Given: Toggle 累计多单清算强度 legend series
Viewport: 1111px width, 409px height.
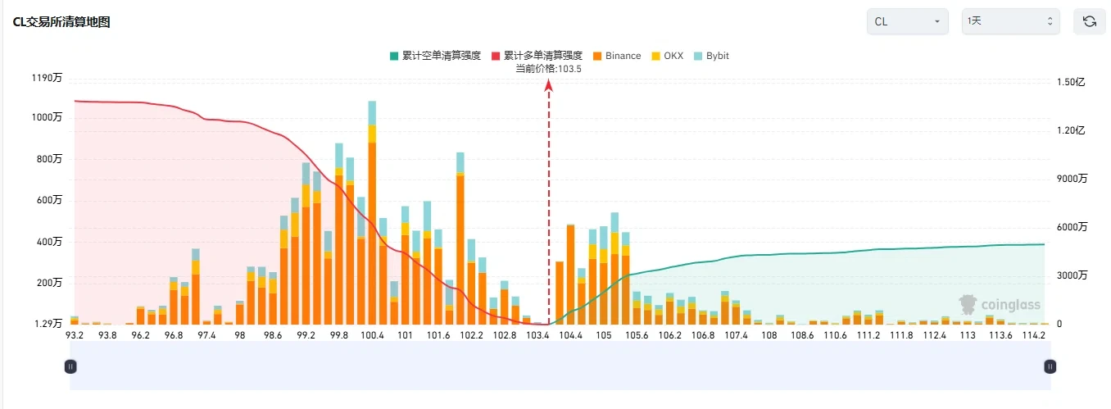Looking at the screenshot, I should click(537, 56).
